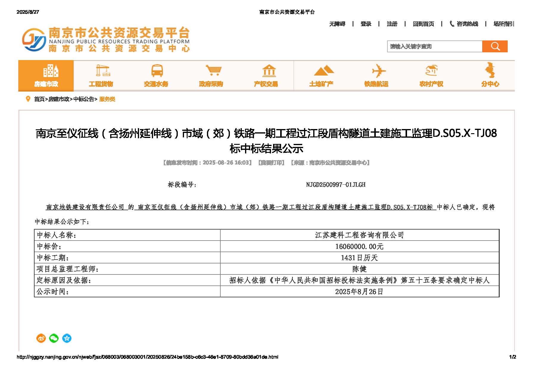Open the 政府采购 navigation tab

pos(211,76)
